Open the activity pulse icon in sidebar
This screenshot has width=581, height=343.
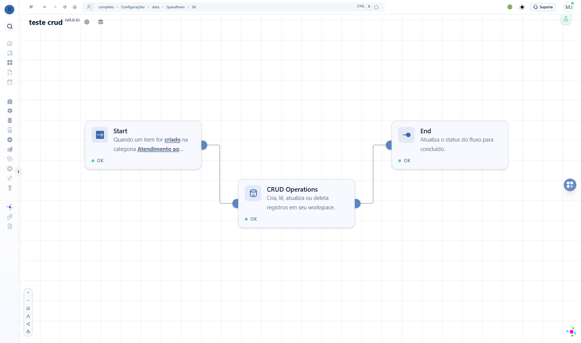pyautogui.click(x=10, y=178)
